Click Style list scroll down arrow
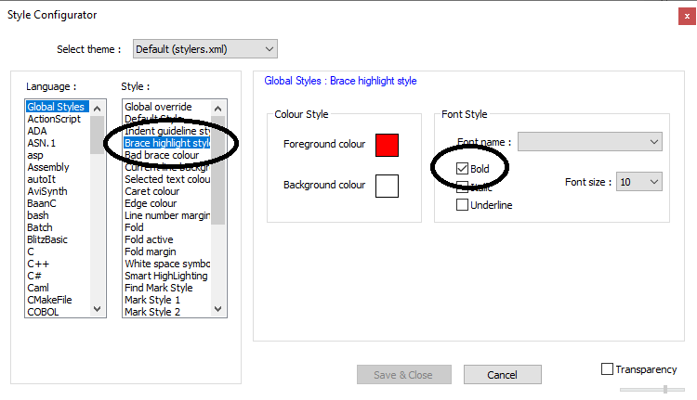The image size is (697, 400). [217, 308]
